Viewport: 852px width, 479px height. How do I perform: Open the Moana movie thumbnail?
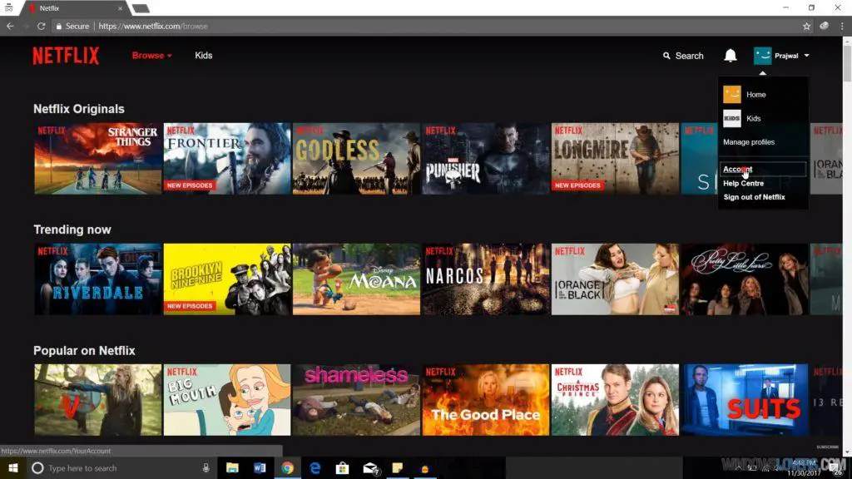356,279
